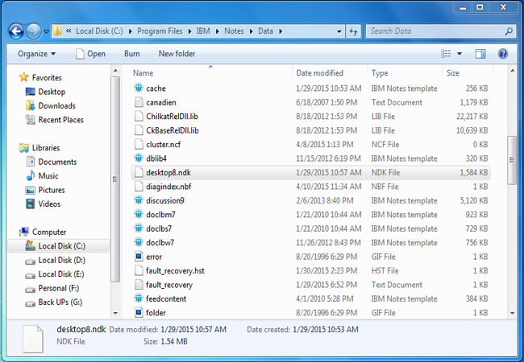Expand the address bar history dropdown

point(339,31)
